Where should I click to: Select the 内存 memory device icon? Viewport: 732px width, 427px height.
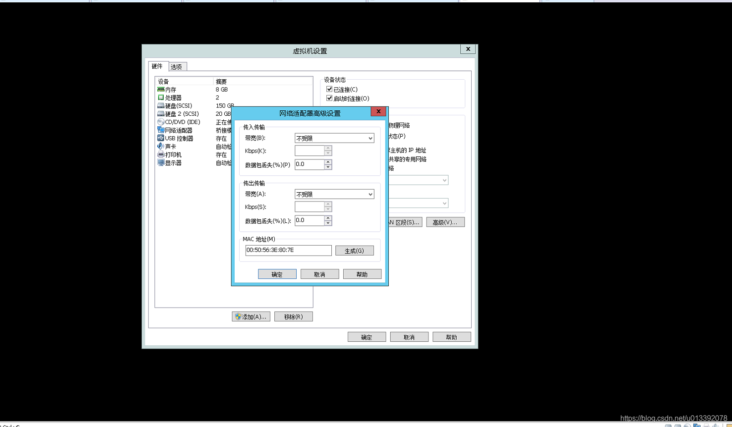[x=160, y=89]
